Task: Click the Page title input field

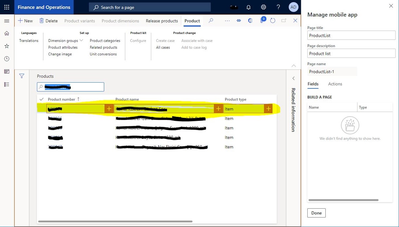Action: pyautogui.click(x=351, y=35)
